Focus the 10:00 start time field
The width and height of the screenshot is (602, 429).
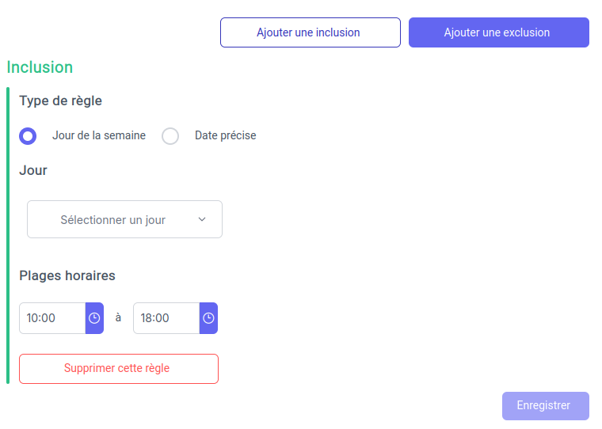(x=51, y=318)
